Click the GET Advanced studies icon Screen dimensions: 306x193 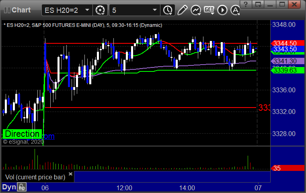click(209, 10)
